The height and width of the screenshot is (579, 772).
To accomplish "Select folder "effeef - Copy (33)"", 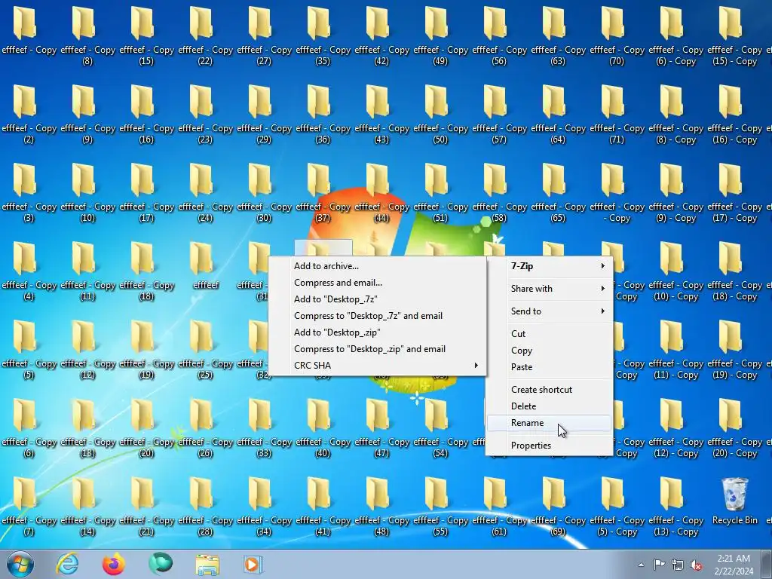I will coord(264,428).
